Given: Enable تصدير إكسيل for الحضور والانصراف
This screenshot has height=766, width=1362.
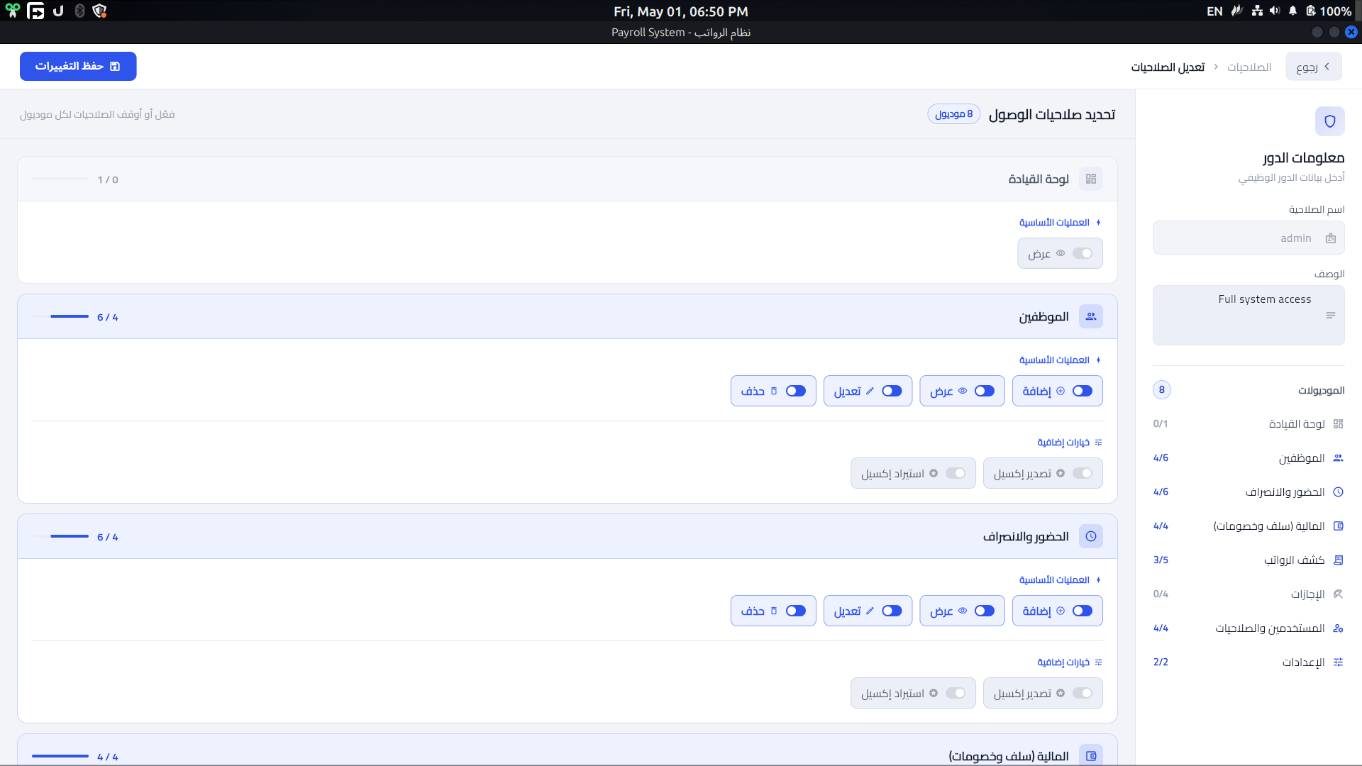Looking at the screenshot, I should [x=1083, y=693].
